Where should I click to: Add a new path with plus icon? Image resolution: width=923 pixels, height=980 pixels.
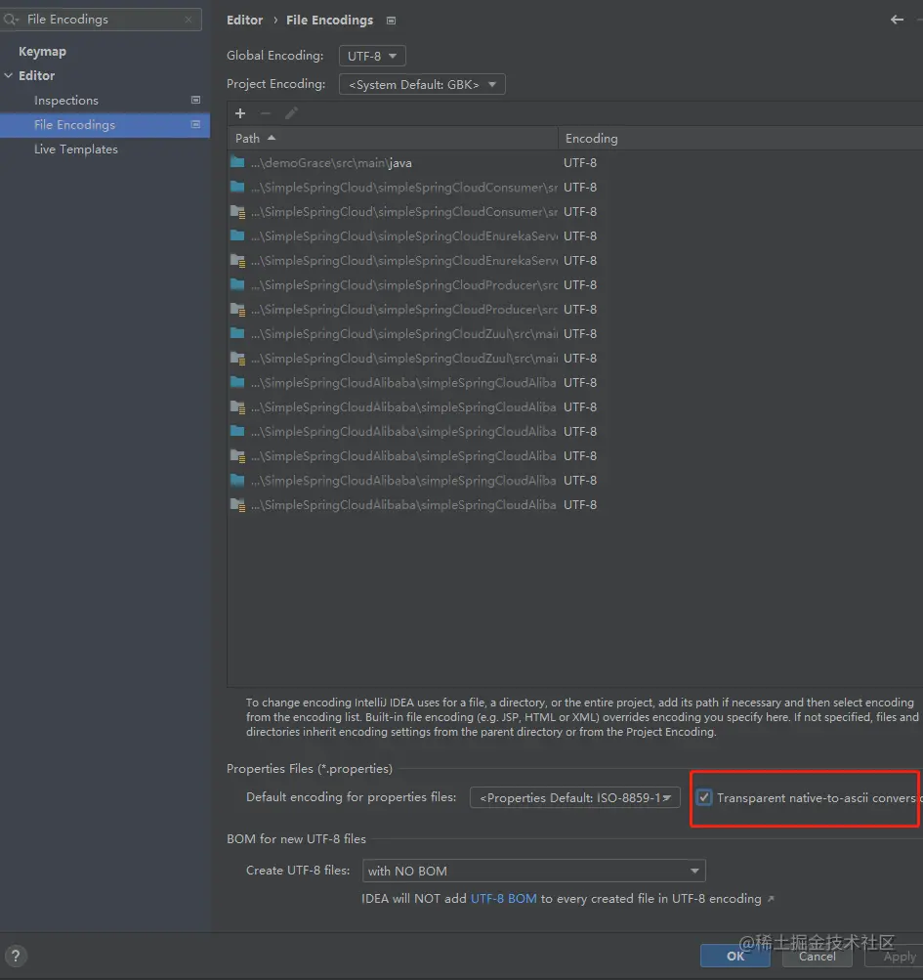[x=240, y=113]
